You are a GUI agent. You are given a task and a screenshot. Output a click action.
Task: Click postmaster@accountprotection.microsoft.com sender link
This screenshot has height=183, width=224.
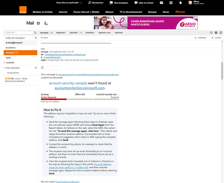[x=65, y=55]
